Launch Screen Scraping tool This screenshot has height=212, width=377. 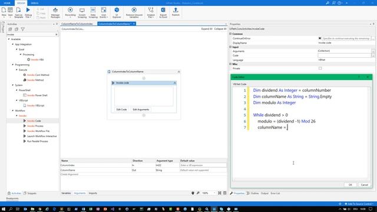pos(82,12)
